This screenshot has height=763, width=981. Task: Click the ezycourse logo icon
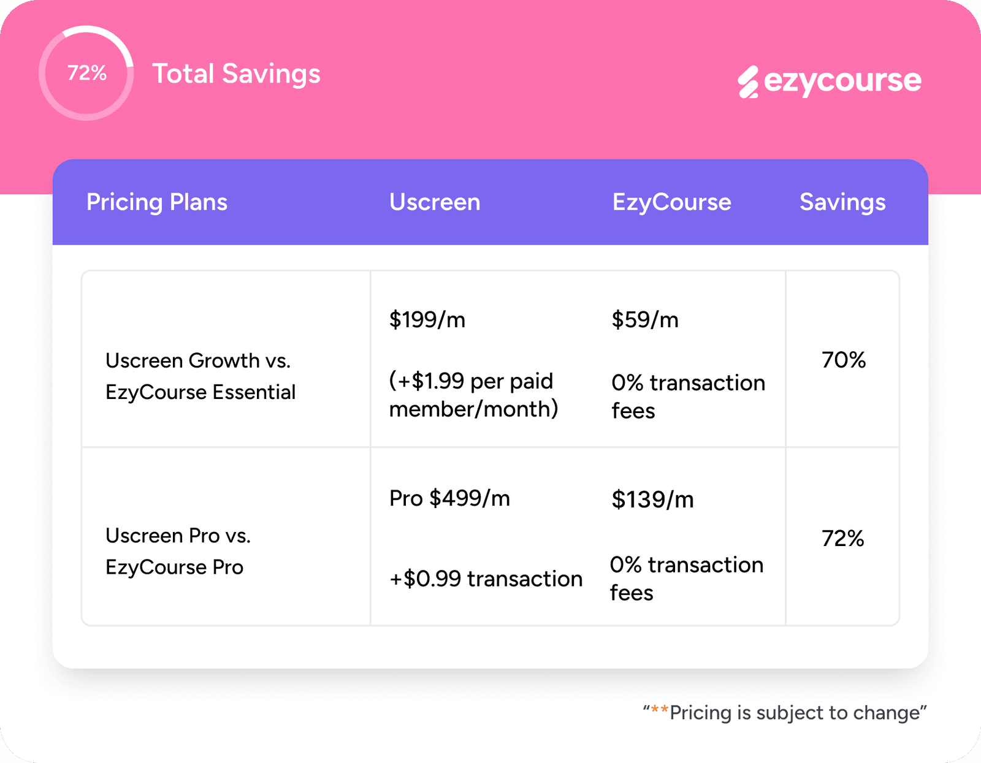(748, 82)
